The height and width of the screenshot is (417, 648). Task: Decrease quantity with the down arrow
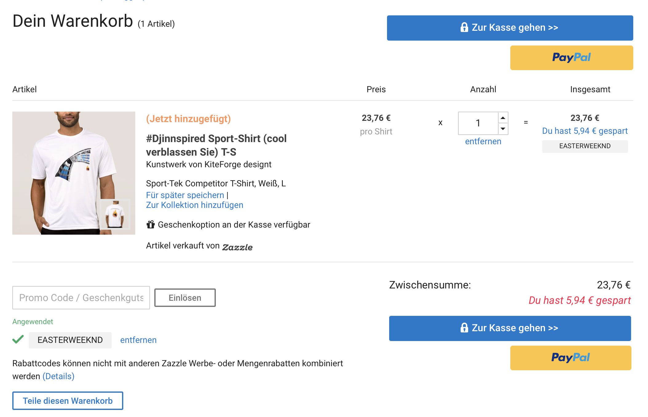pyautogui.click(x=503, y=129)
